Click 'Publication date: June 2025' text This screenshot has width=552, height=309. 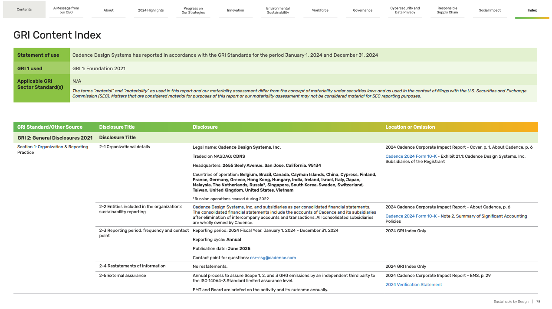pos(221,249)
